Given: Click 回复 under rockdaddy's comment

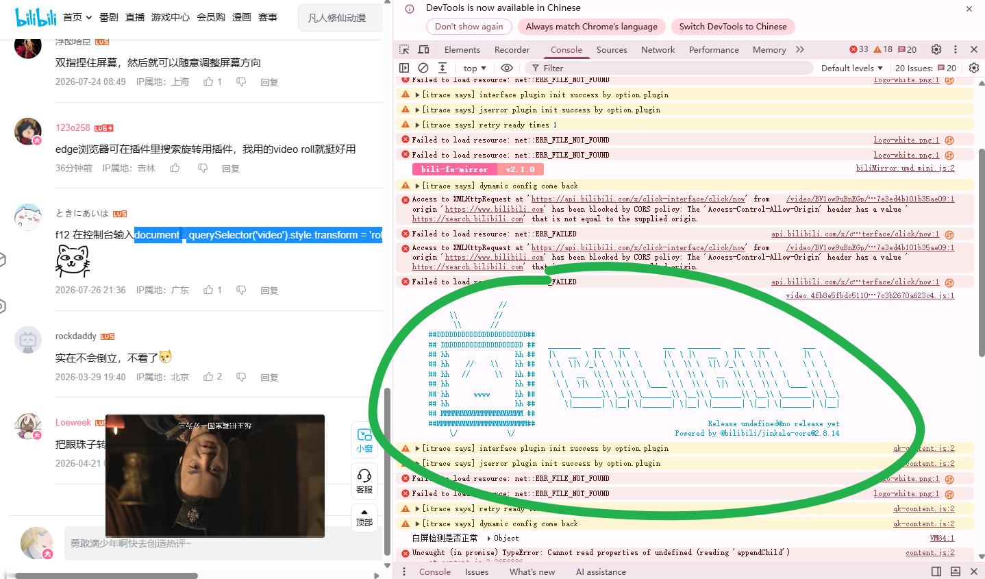Looking at the screenshot, I should (x=269, y=378).
